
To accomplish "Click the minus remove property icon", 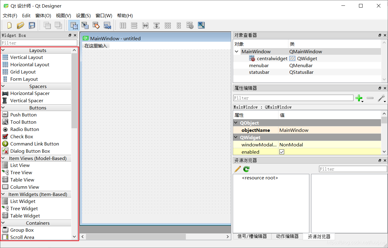I will tap(370, 98).
